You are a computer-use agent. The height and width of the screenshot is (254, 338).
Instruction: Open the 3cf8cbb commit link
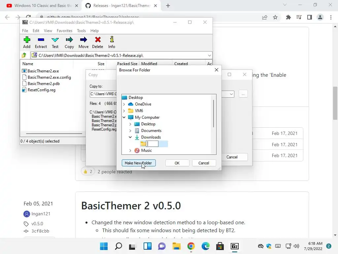[40, 231]
